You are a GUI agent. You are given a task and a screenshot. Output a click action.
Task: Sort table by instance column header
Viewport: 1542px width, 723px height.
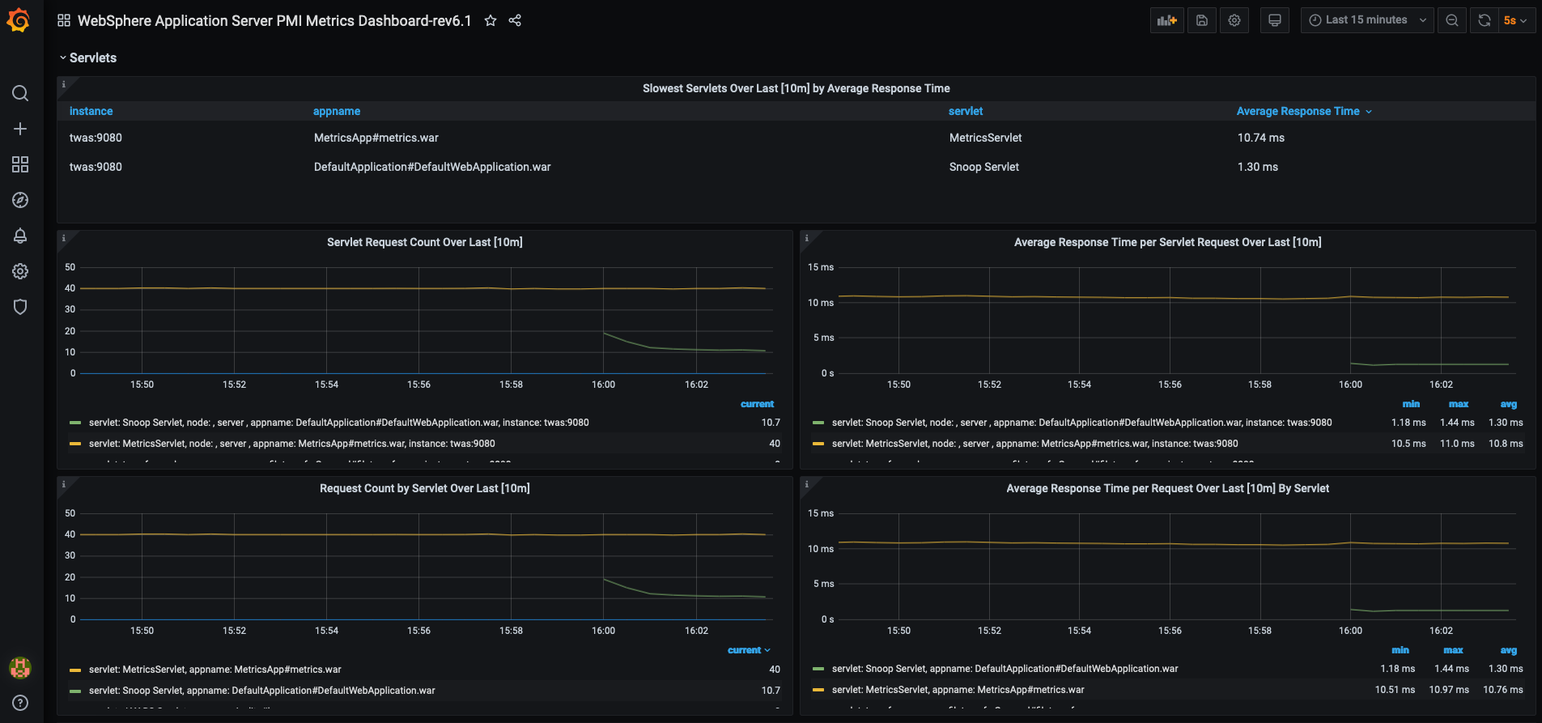[91, 111]
